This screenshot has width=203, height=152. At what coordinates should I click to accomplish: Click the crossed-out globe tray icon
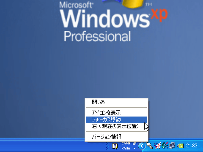coord(157,146)
